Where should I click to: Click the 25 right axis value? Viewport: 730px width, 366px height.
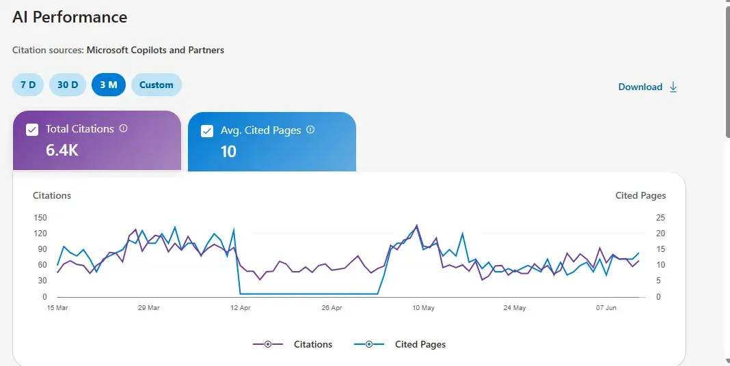click(661, 218)
